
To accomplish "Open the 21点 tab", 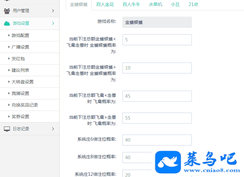I will coord(193,5).
